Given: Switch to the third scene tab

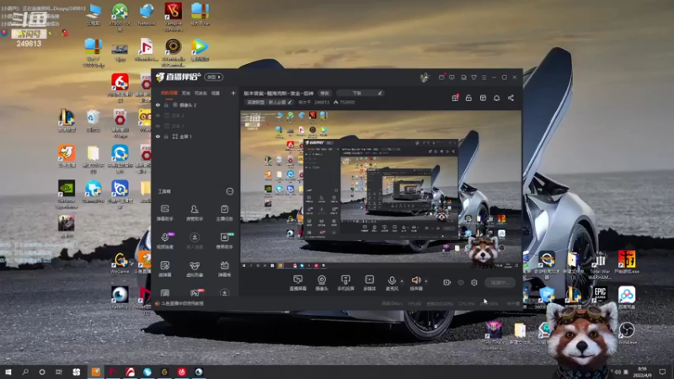Looking at the screenshot, I should [201, 93].
